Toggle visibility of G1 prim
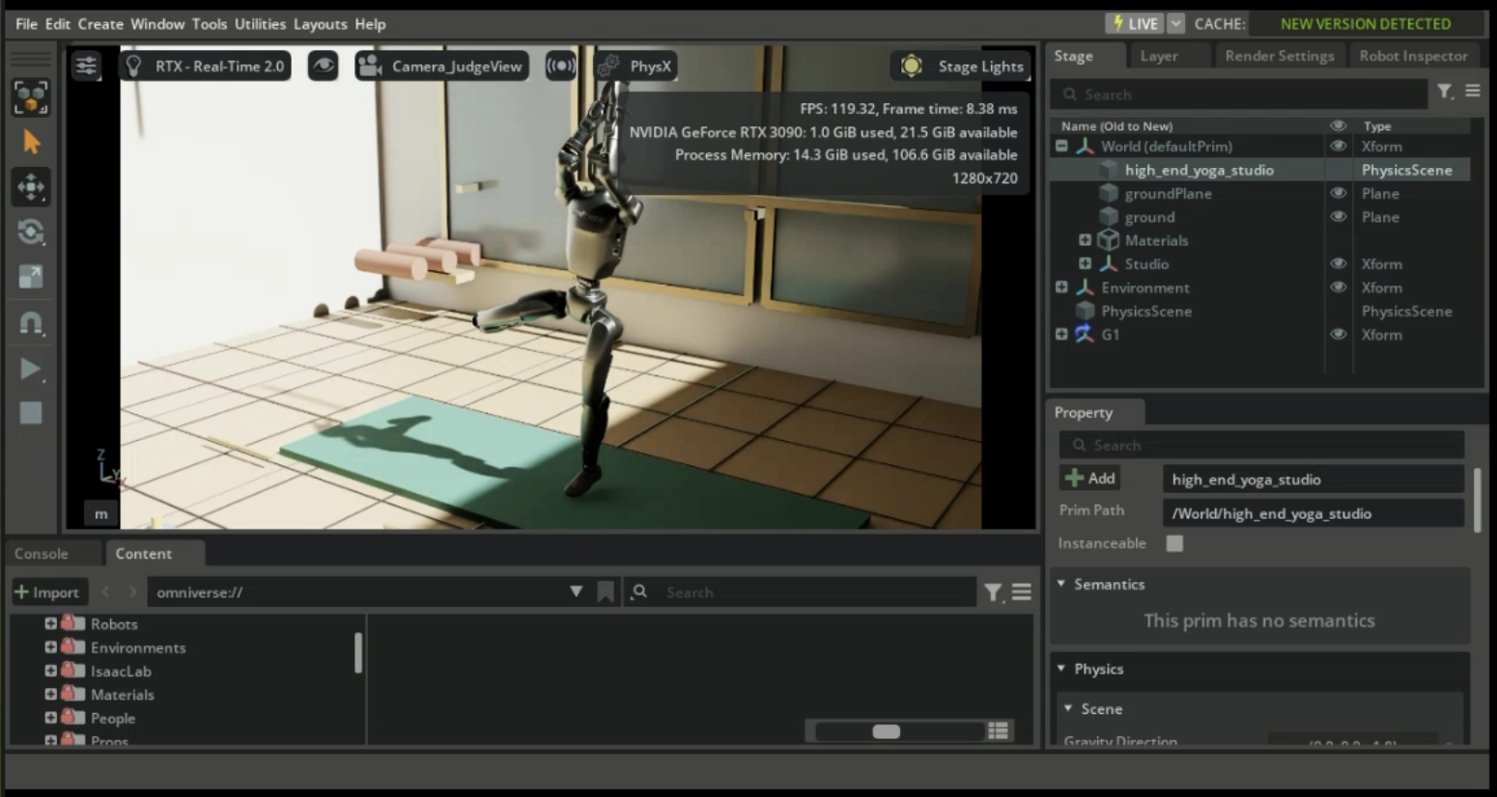 coord(1338,335)
